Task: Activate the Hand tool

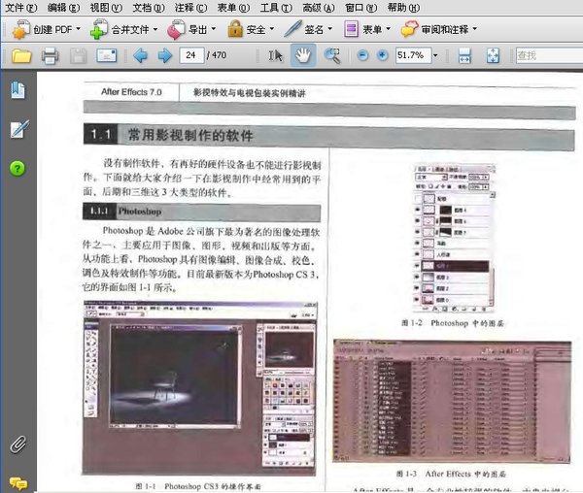Action: 303,55
